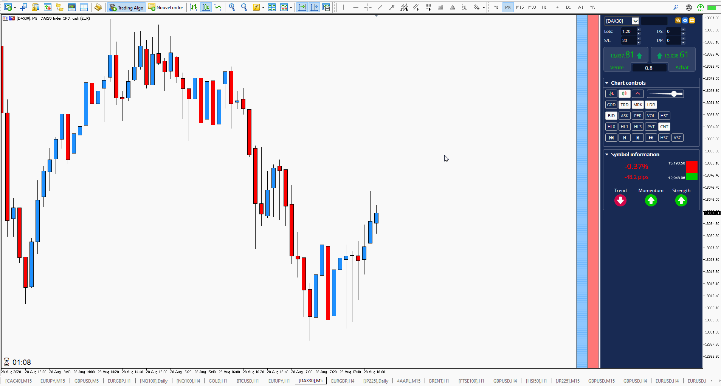
Task: Select the H4 timeframe
Action: click(x=556, y=7)
